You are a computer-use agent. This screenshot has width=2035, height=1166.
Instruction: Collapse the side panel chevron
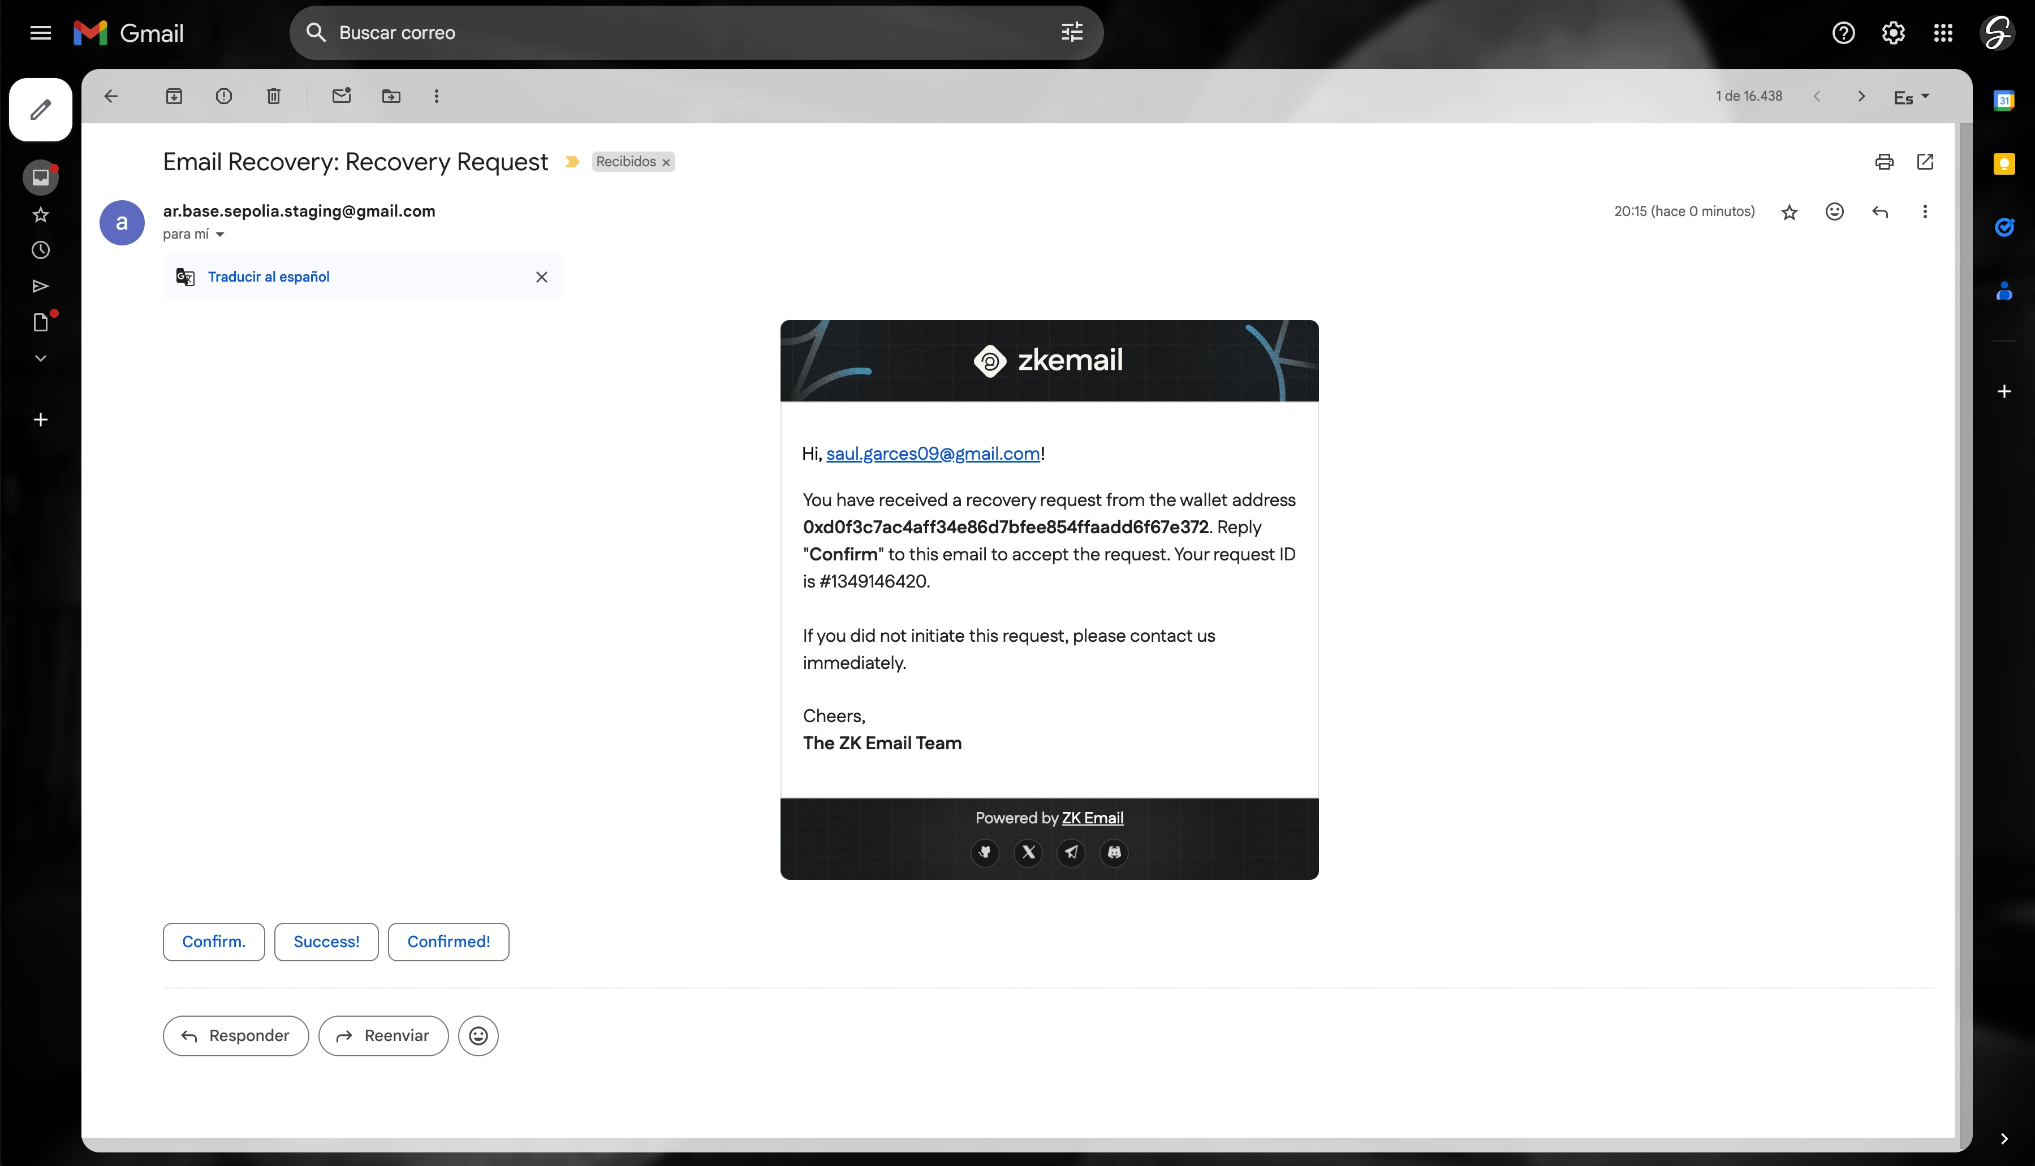click(x=2004, y=1139)
